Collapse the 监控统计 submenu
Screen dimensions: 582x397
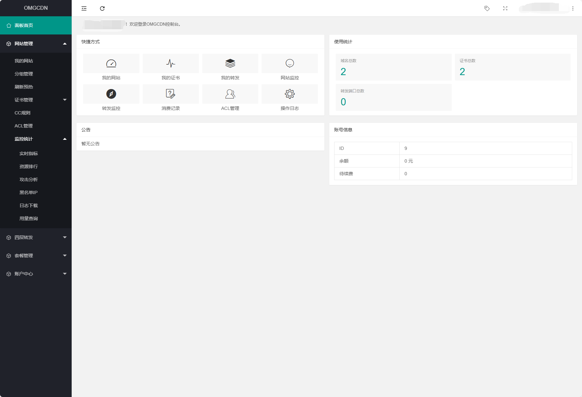click(36, 139)
